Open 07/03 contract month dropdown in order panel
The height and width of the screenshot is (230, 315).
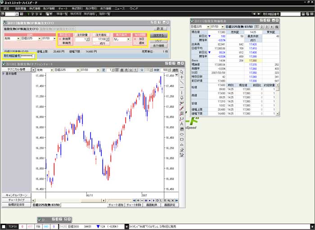(x=54, y=38)
